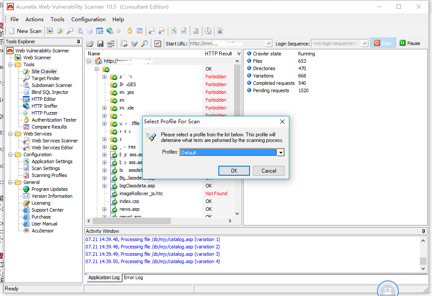432x296 pixels.
Task: Select Program Updates in Tools Explorer
Action: (x=50, y=190)
